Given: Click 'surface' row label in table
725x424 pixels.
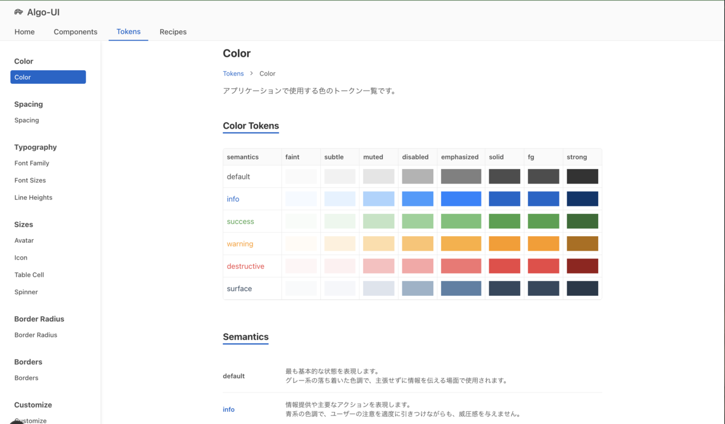Looking at the screenshot, I should click(239, 288).
